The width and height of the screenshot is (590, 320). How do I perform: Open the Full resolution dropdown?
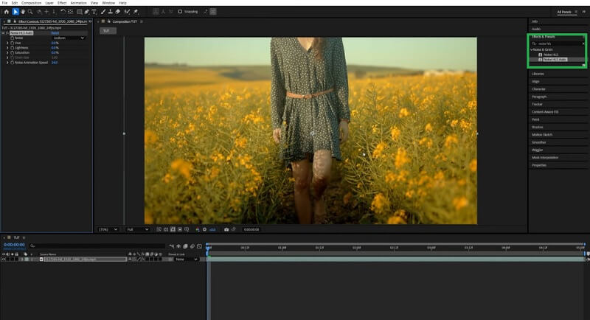(137, 229)
